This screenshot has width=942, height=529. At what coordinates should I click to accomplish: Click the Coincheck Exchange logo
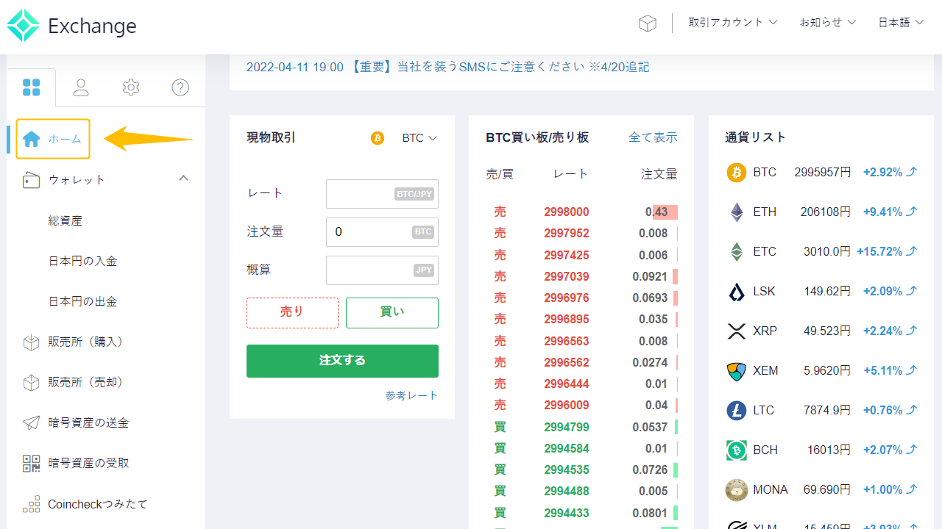click(71, 26)
